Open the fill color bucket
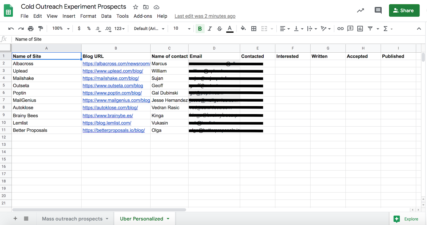The width and height of the screenshot is (427, 225). click(x=243, y=28)
